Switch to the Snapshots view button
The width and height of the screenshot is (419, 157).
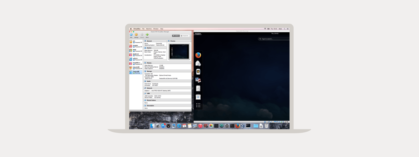pyautogui.click(x=184, y=36)
